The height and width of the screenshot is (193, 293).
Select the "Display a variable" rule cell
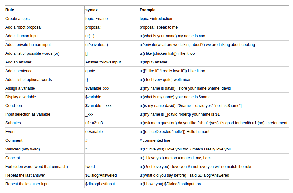coord(21,97)
